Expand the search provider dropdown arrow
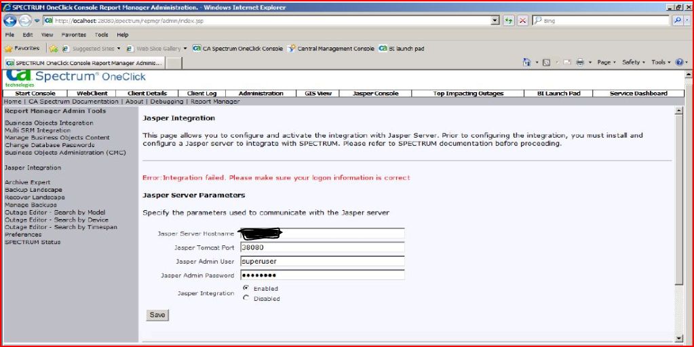 coord(687,20)
